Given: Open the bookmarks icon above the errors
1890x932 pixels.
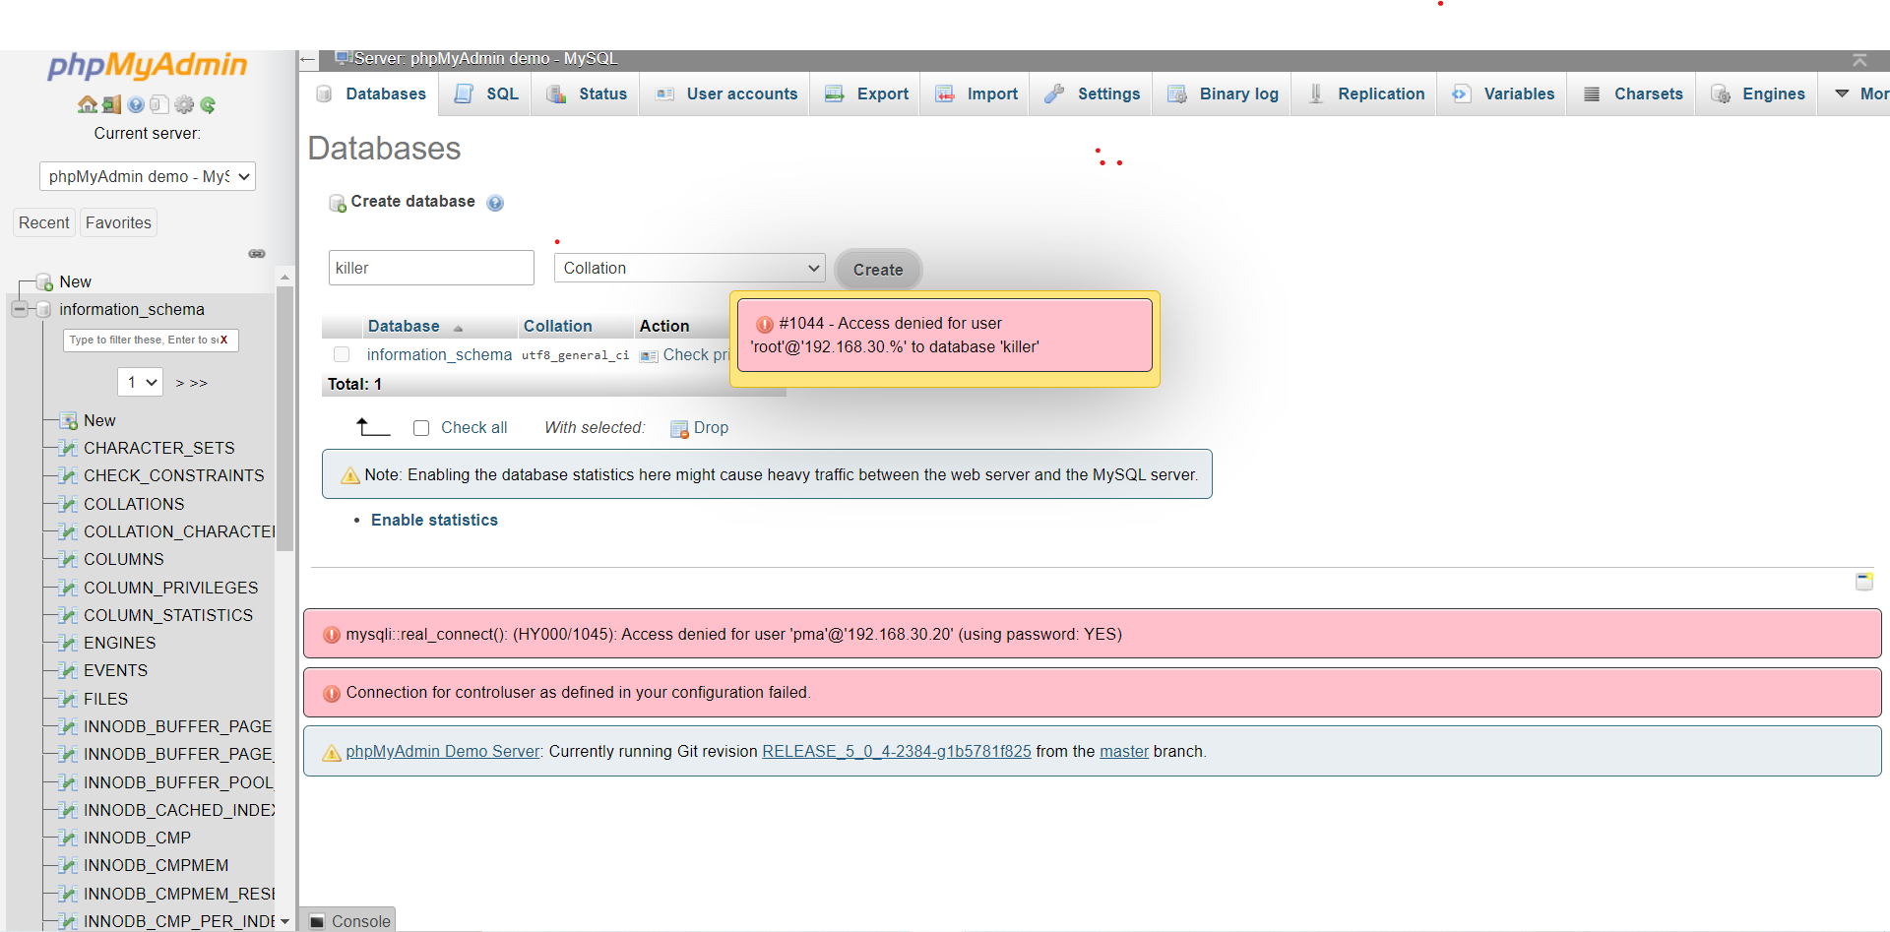Looking at the screenshot, I should click(x=1864, y=581).
